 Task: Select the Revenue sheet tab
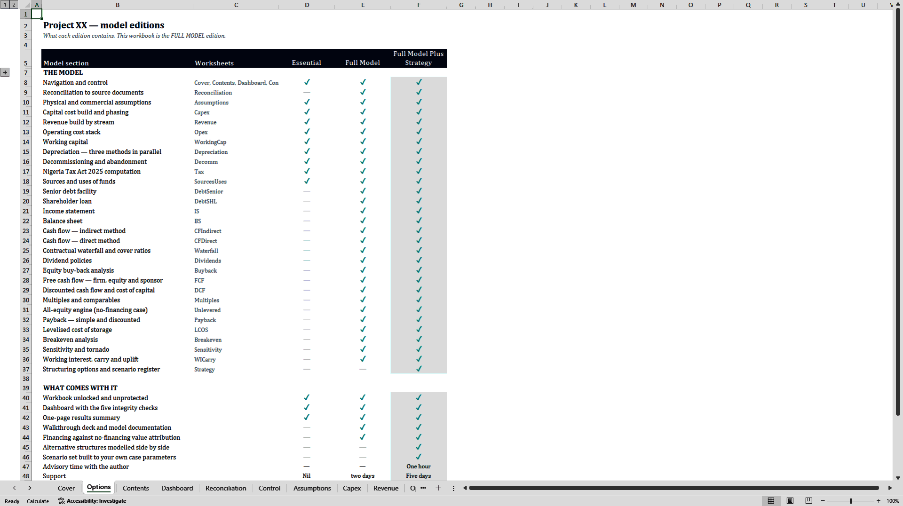[x=386, y=488]
